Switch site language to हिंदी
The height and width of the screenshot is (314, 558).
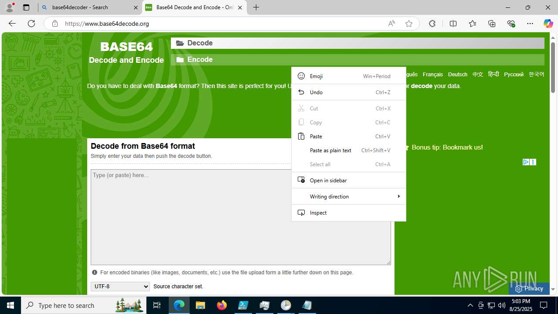tap(493, 75)
